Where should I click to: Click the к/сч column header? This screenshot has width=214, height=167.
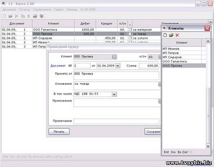pos(122,24)
